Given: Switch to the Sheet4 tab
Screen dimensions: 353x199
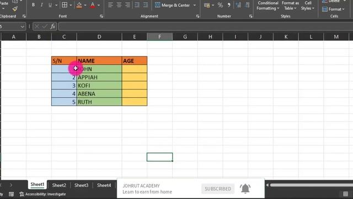Looking at the screenshot, I should point(104,185).
